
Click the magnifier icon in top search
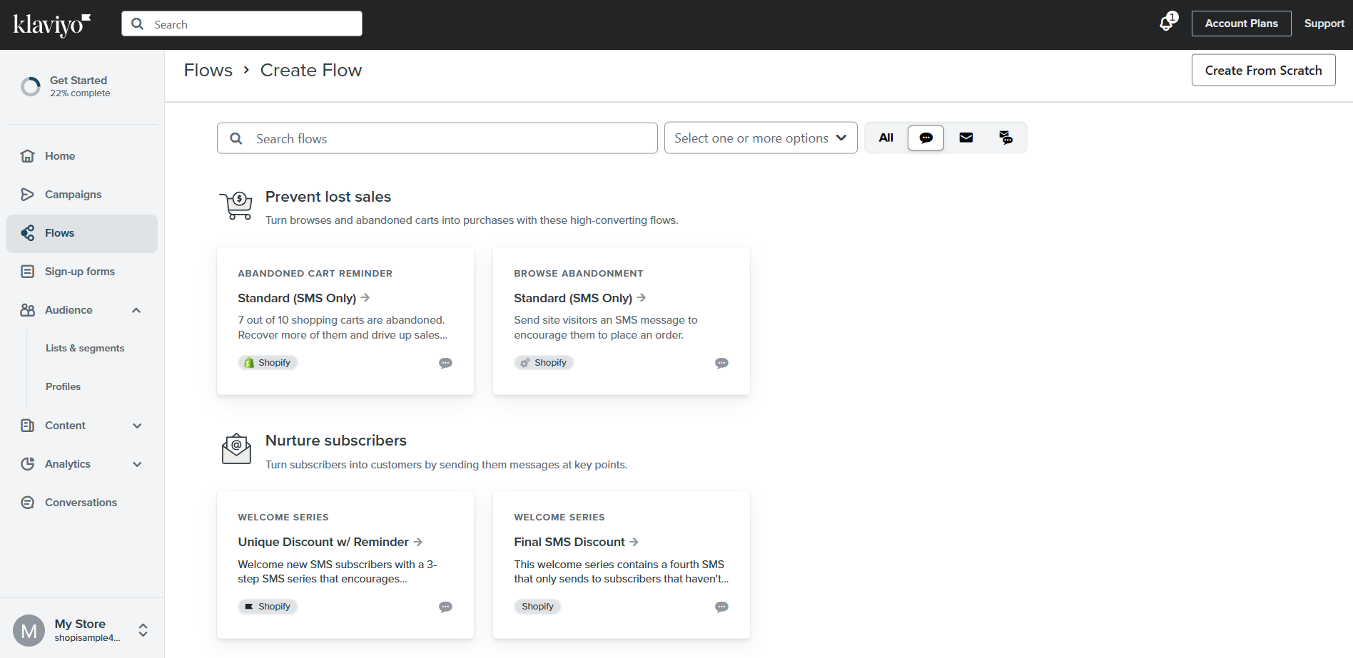[x=138, y=24]
